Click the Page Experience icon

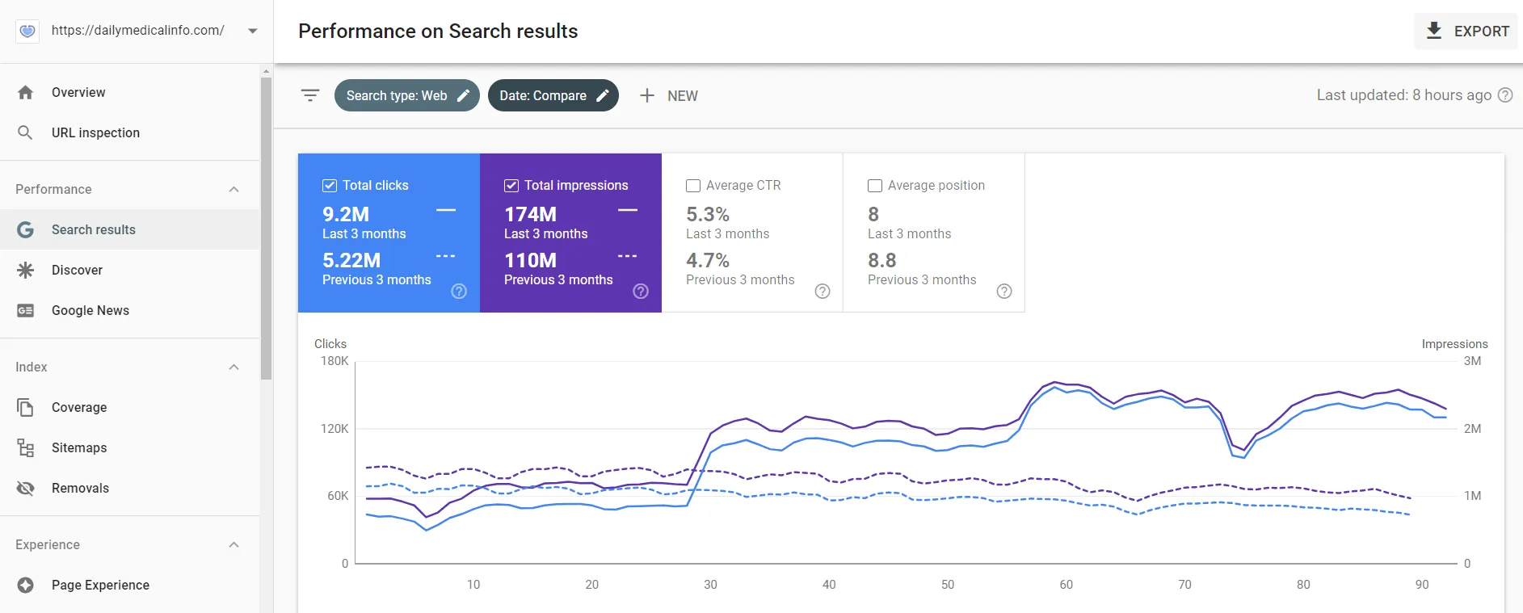(25, 585)
